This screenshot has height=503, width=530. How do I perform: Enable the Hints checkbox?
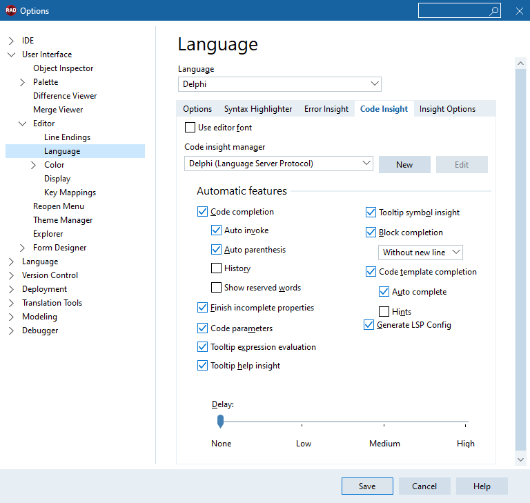pyautogui.click(x=384, y=311)
